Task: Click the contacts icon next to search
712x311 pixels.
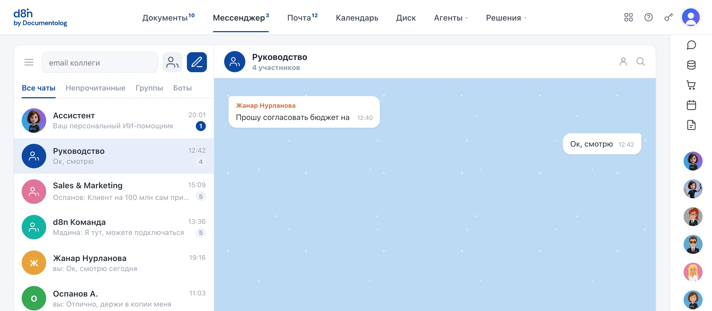Action: pyautogui.click(x=172, y=62)
